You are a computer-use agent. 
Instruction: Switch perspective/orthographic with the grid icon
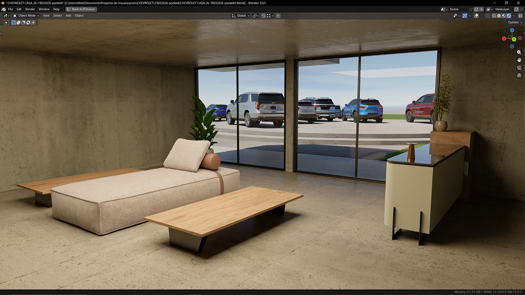pyautogui.click(x=519, y=75)
